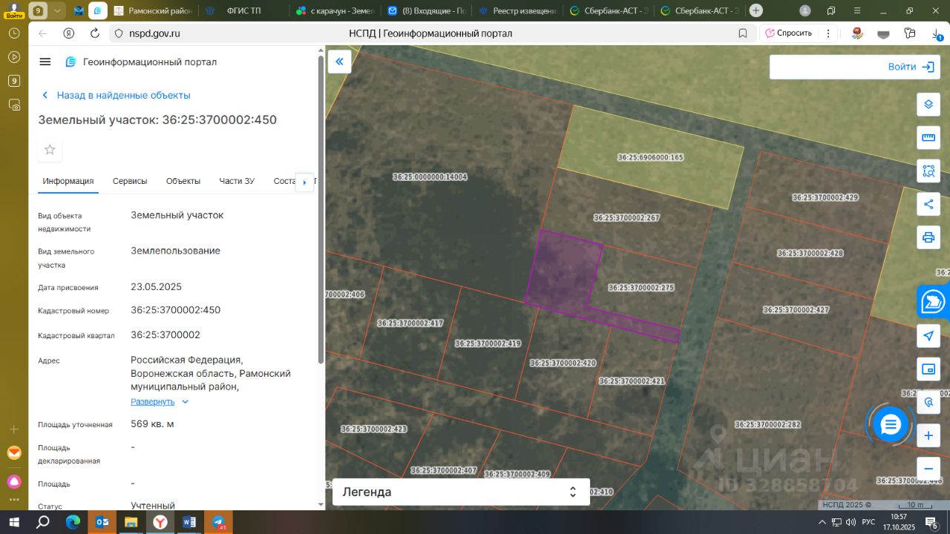
Task: Expand the Легенда panel
Action: (x=460, y=492)
